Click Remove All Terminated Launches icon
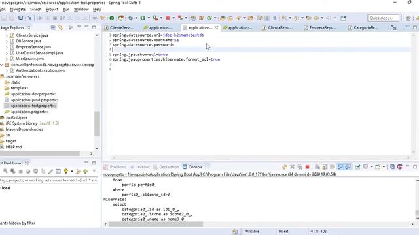419x235 pixels. pyautogui.click(x=300, y=167)
